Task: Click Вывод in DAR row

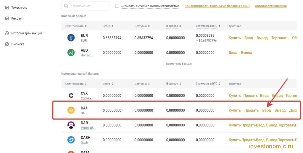Action: coord(272,125)
